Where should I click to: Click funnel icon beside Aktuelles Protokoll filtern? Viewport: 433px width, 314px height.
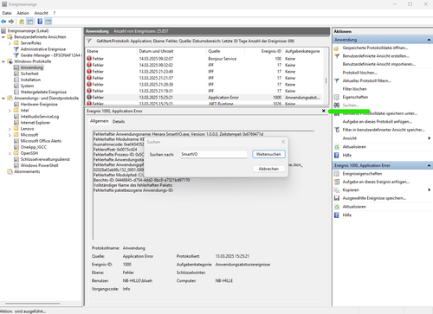pyautogui.click(x=337, y=80)
